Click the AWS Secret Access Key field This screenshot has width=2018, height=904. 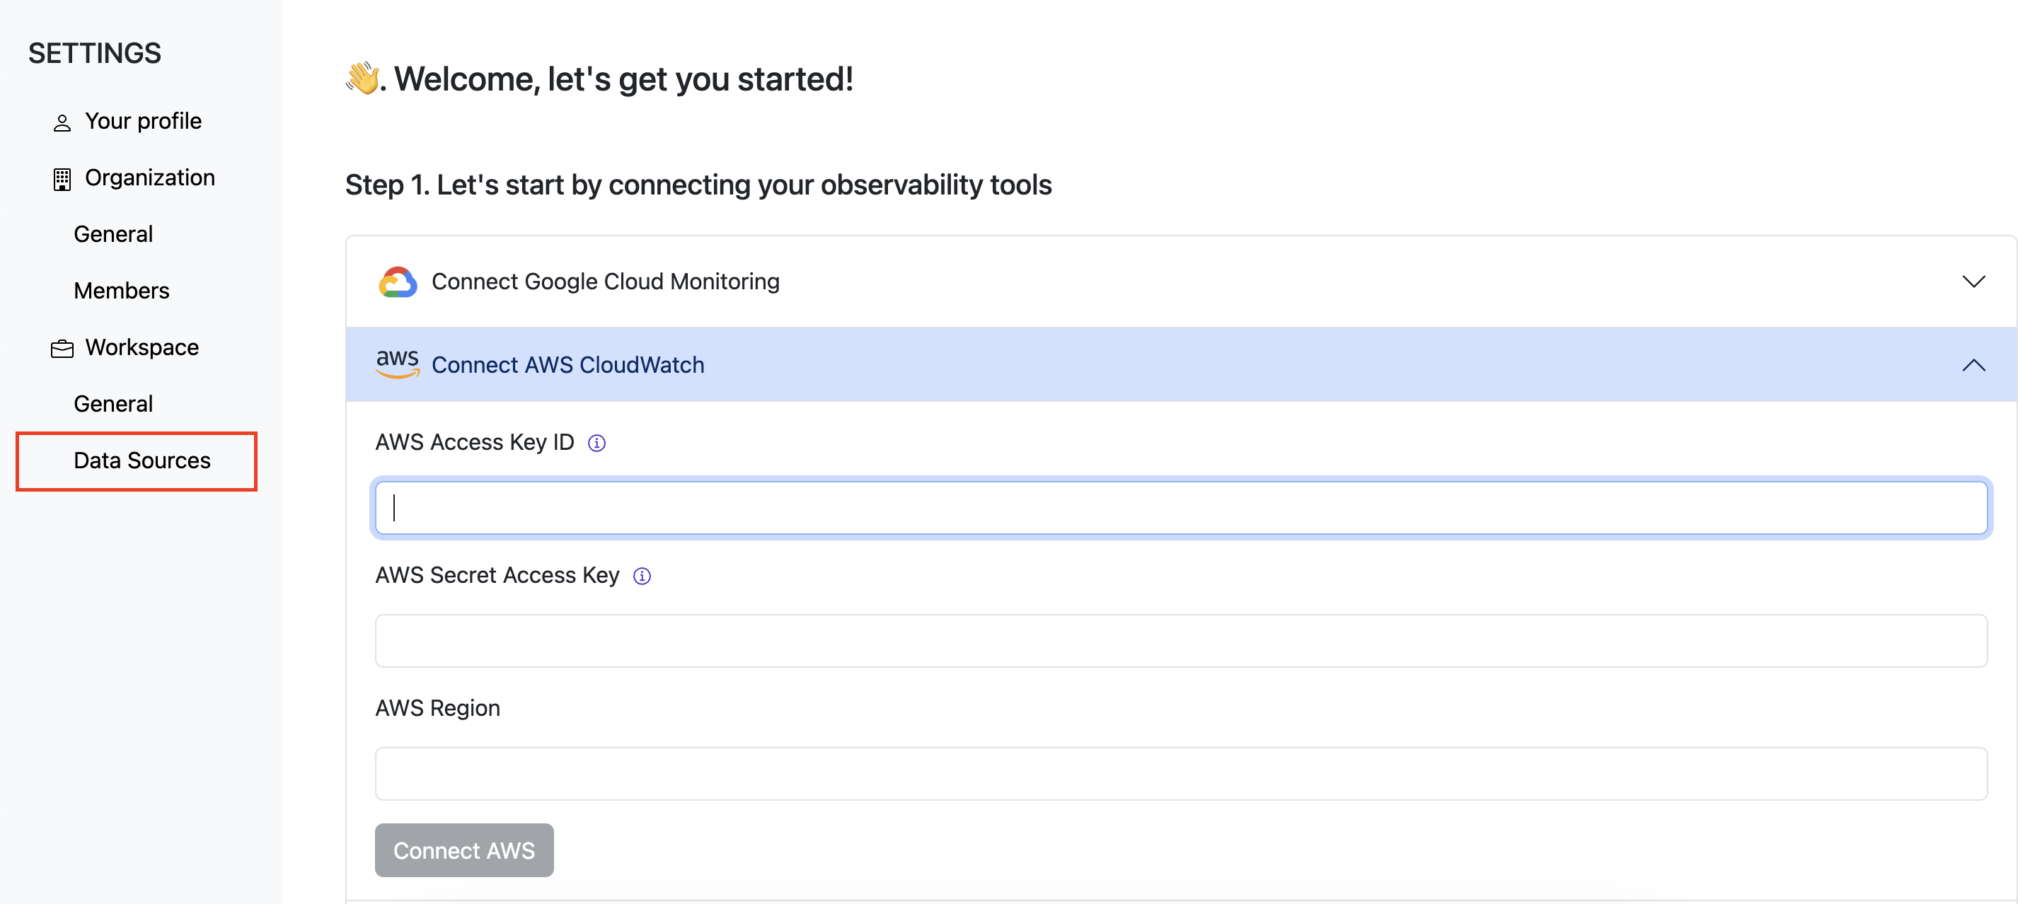pos(1180,641)
